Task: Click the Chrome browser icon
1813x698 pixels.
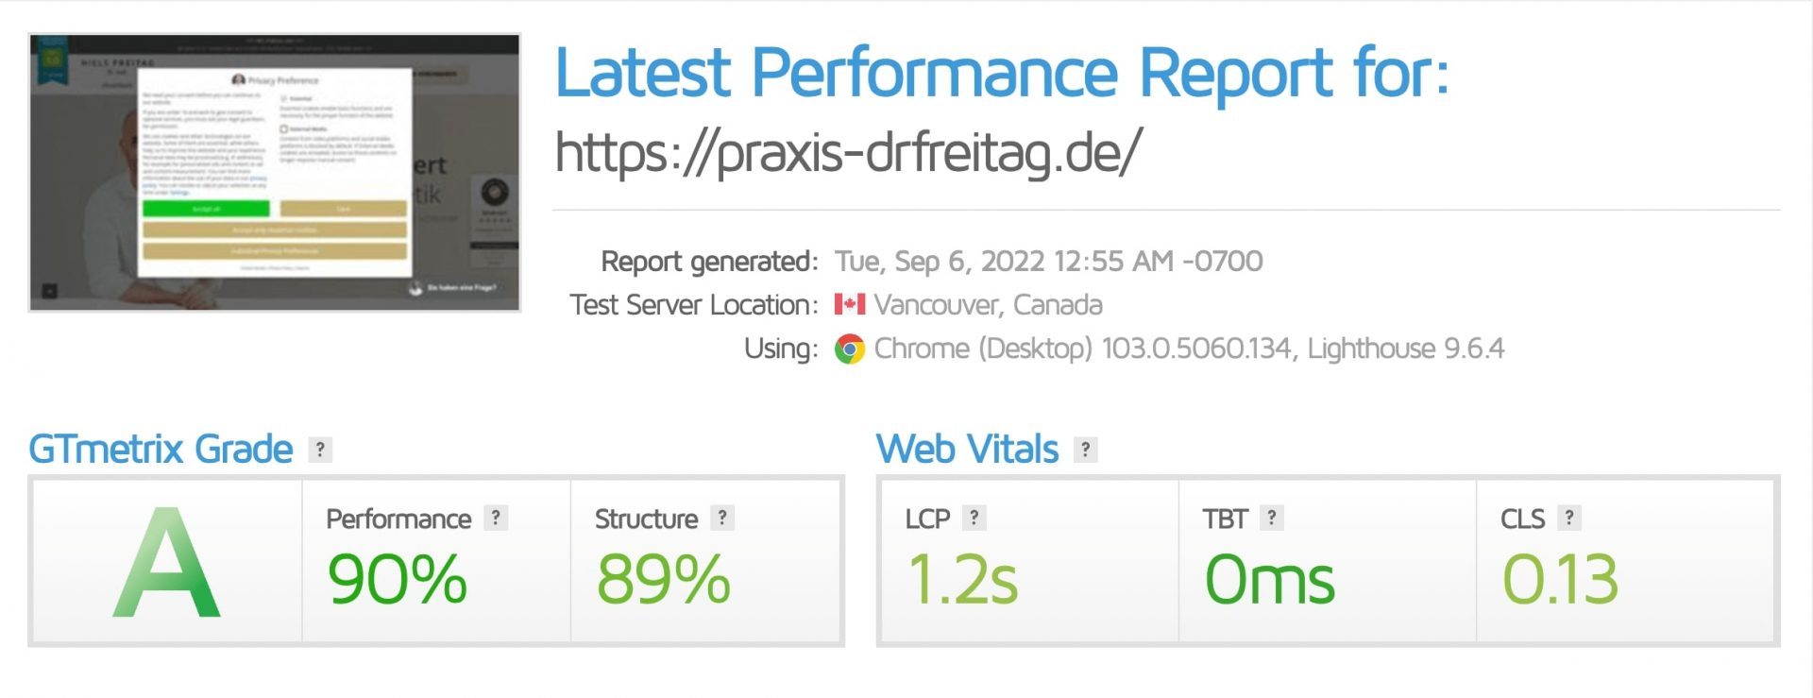Action: (x=850, y=349)
